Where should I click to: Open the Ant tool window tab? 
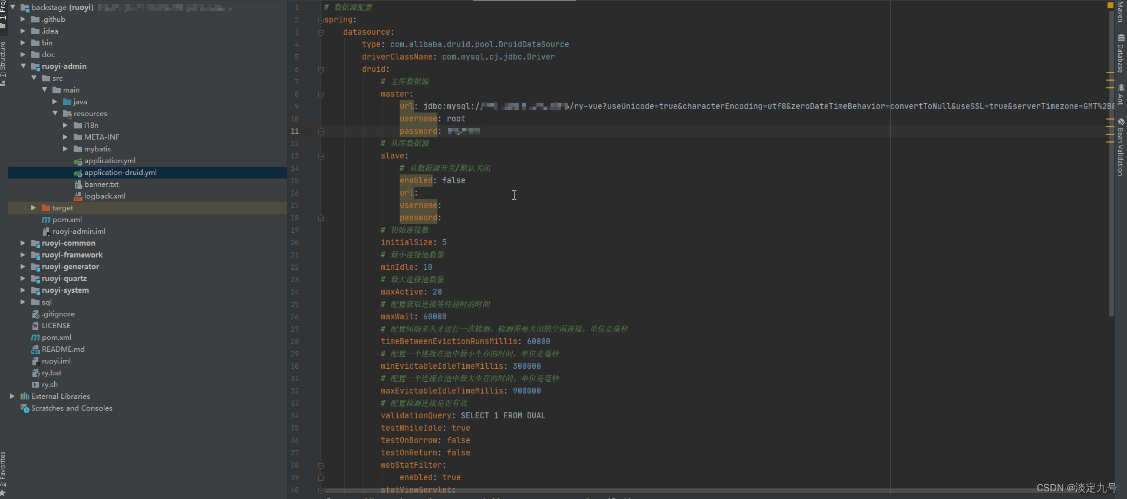click(1120, 95)
